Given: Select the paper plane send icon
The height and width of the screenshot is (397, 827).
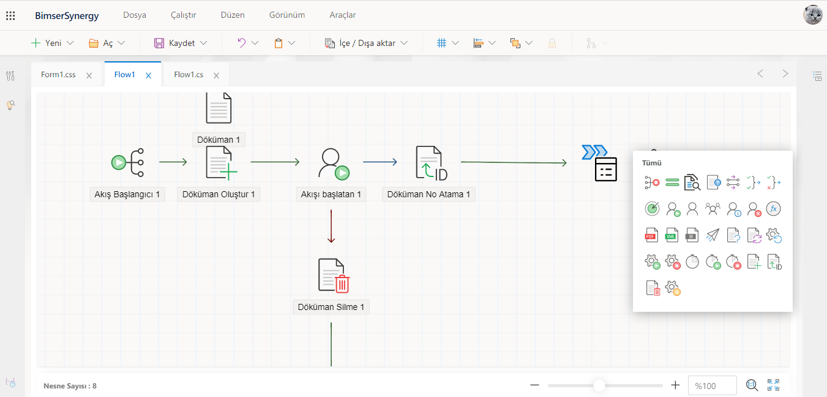Looking at the screenshot, I should 713,236.
